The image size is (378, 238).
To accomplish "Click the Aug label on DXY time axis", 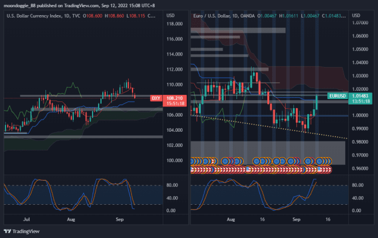I will pyautogui.click(x=71, y=219).
